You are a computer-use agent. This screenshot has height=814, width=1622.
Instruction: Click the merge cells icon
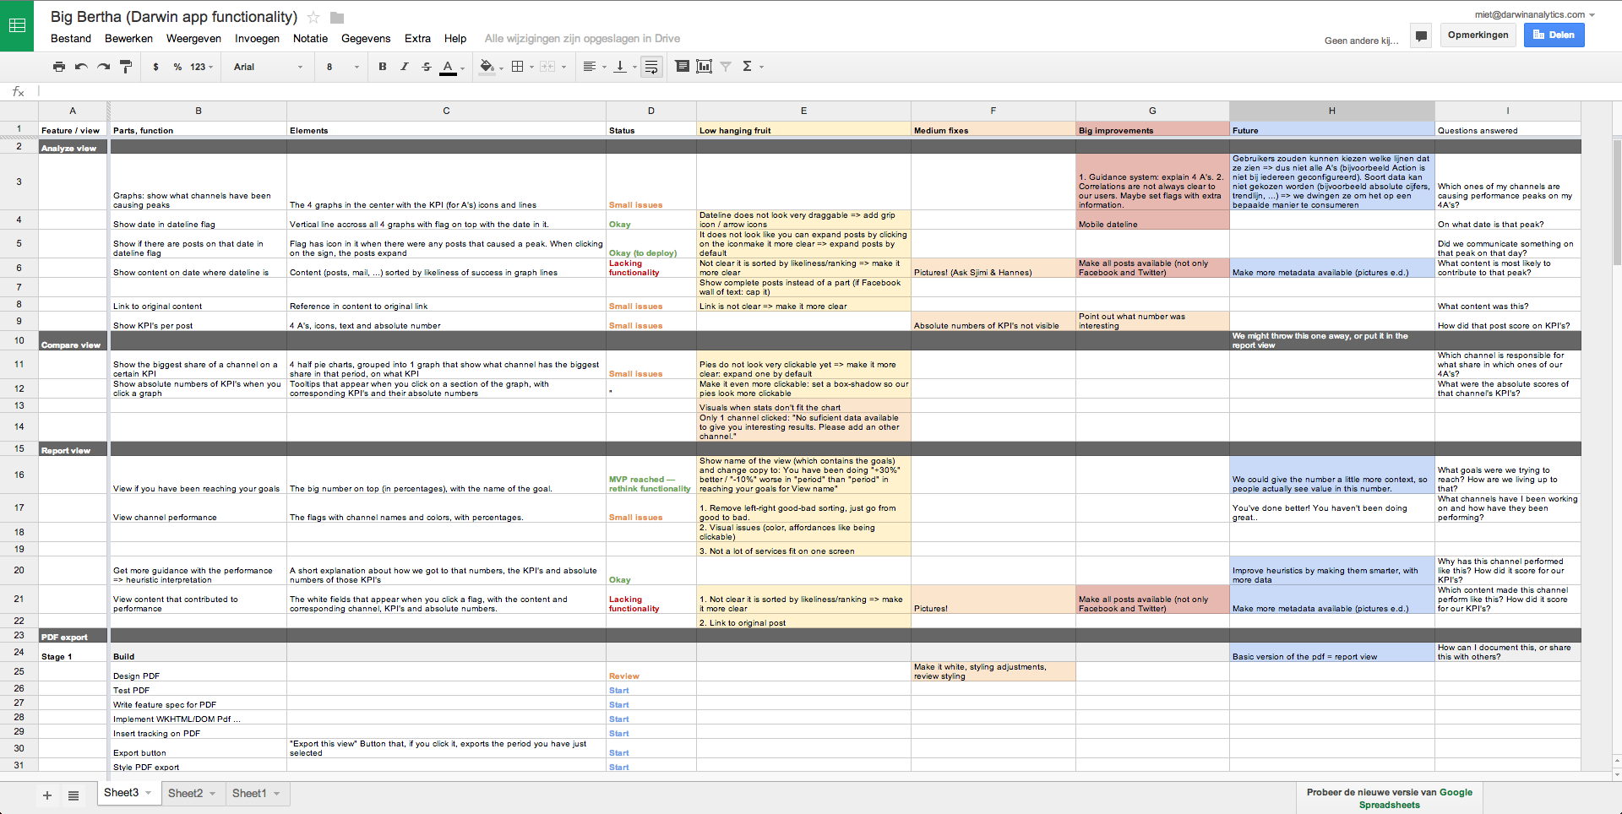(x=547, y=67)
